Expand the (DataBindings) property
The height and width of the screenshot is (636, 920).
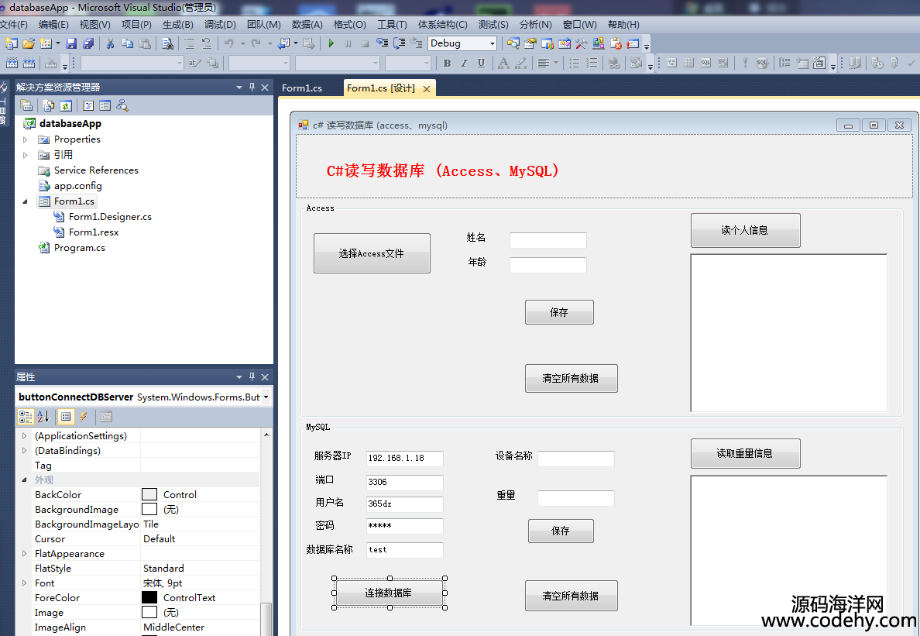click(x=24, y=451)
